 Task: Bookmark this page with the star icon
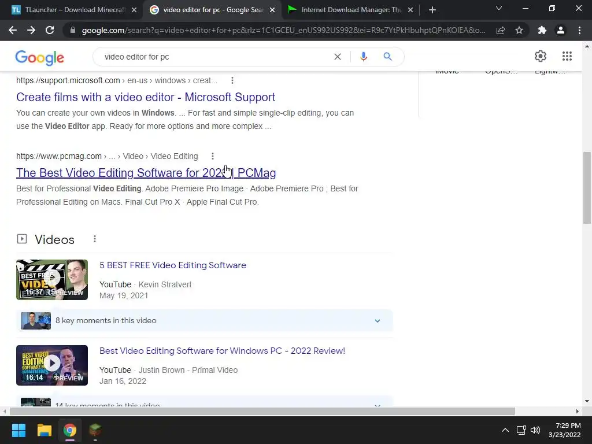pos(519,30)
